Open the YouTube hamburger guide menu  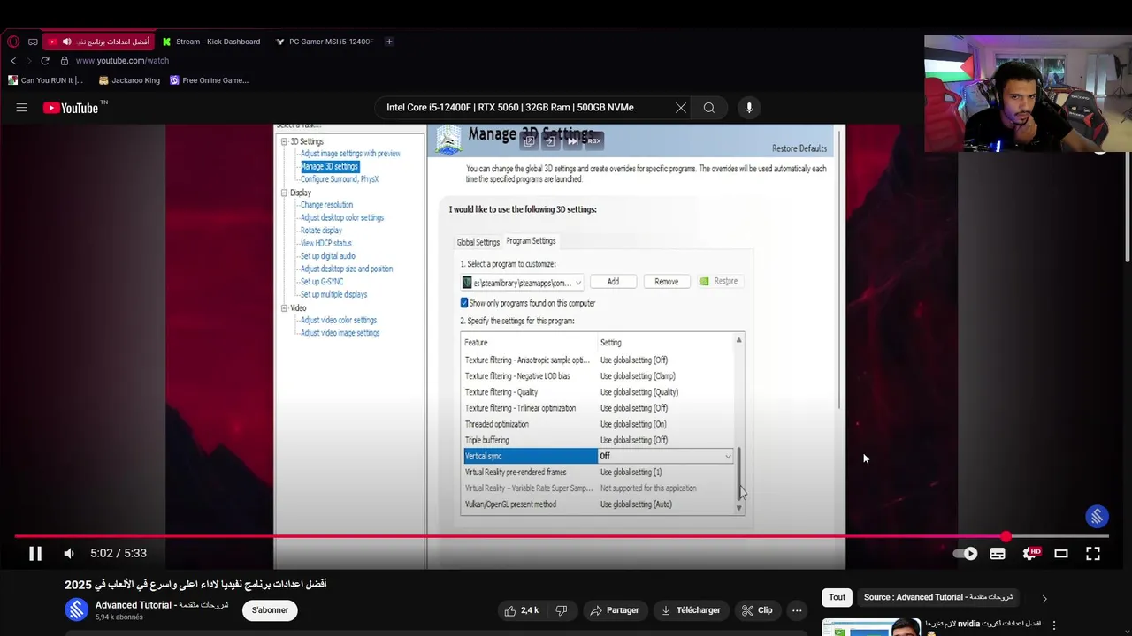[22, 108]
